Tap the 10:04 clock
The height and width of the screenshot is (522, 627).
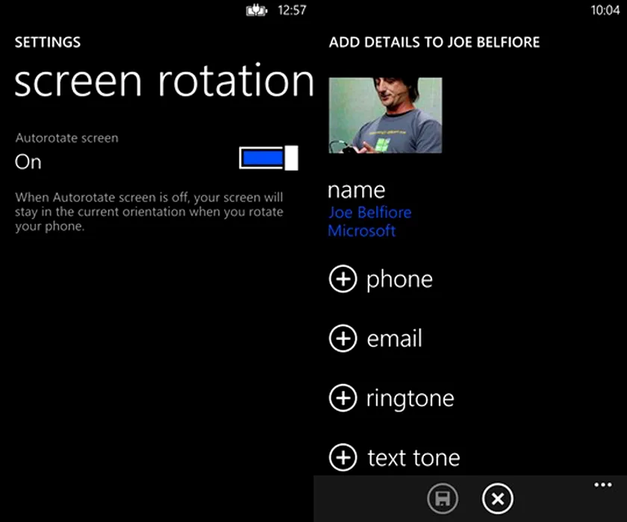(x=605, y=10)
